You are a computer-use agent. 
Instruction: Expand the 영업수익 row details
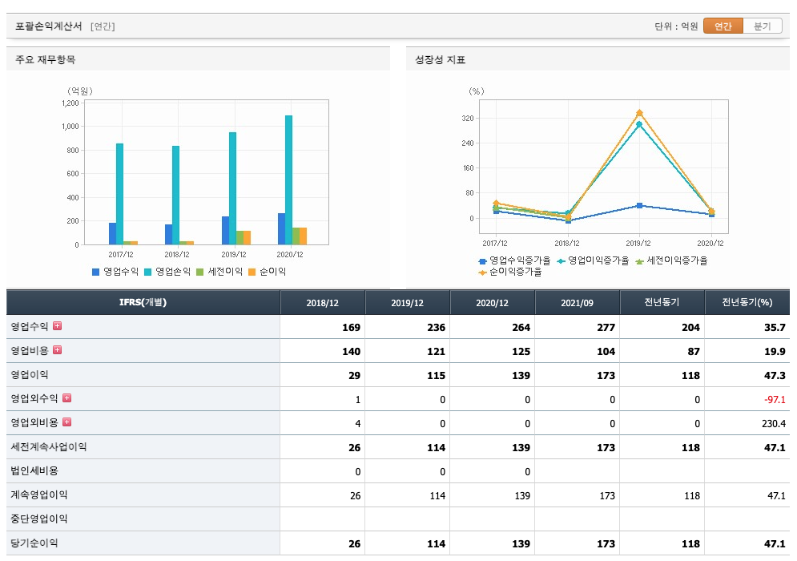click(58, 326)
